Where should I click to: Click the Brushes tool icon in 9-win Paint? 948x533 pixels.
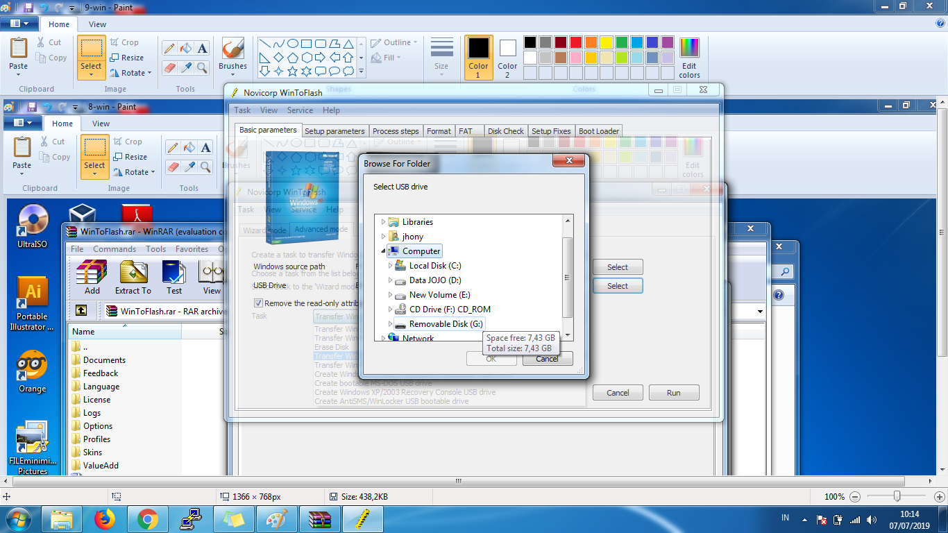[232, 49]
